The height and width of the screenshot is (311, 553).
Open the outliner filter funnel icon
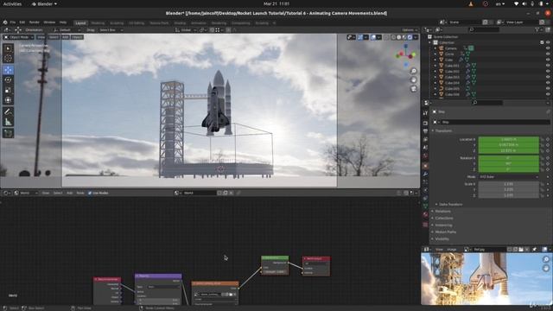pyautogui.click(x=537, y=30)
